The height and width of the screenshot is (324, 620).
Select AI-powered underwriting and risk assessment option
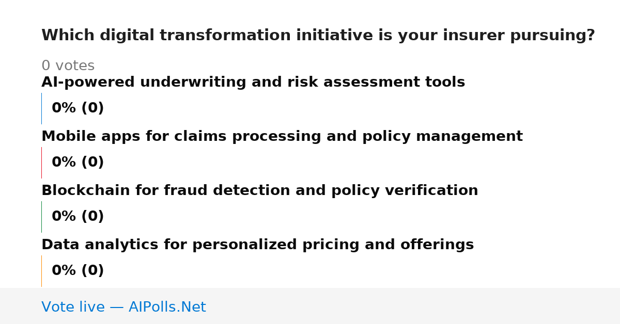click(253, 83)
